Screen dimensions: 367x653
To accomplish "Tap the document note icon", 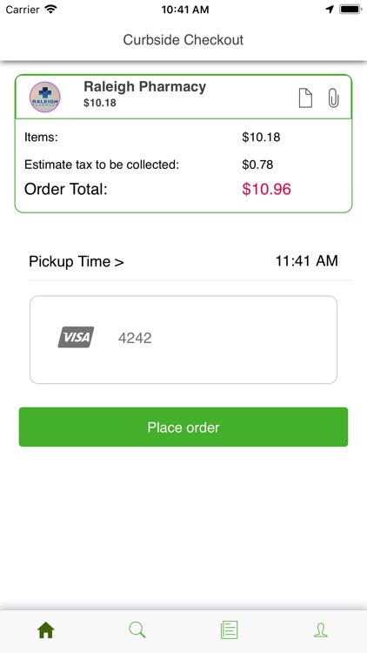I will tap(305, 98).
